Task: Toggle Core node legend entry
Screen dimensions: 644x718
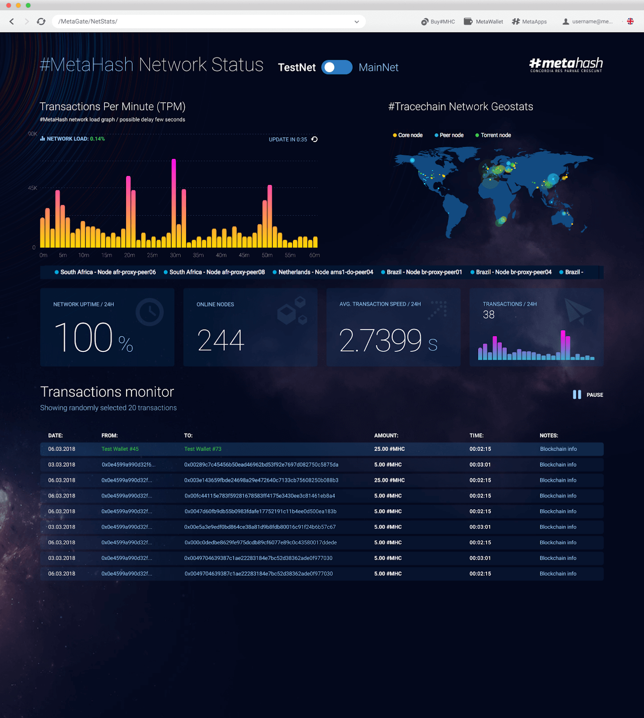Action: click(408, 135)
